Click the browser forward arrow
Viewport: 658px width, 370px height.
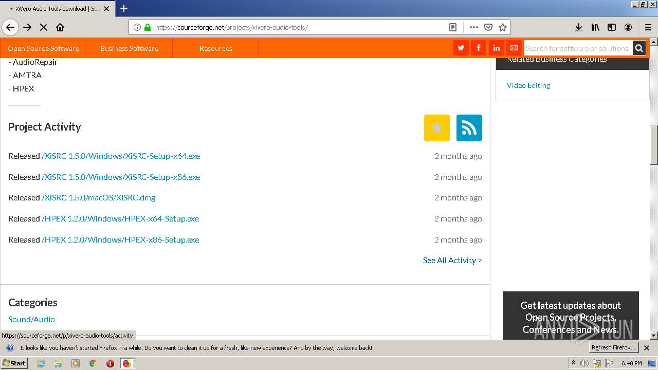click(27, 27)
